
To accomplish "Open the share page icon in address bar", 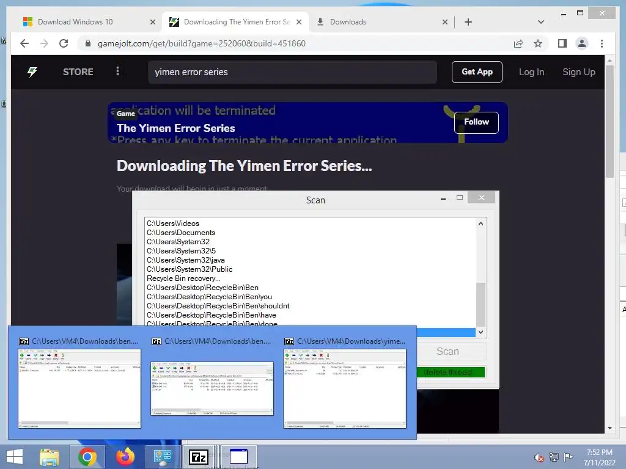I will tap(518, 43).
